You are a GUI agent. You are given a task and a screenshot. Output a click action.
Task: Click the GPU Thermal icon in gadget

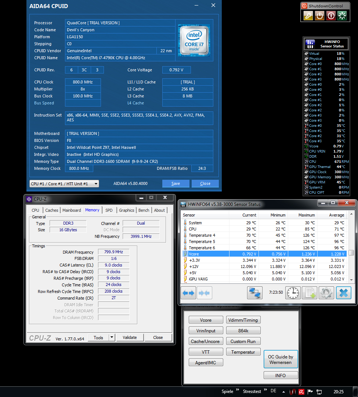(306, 167)
